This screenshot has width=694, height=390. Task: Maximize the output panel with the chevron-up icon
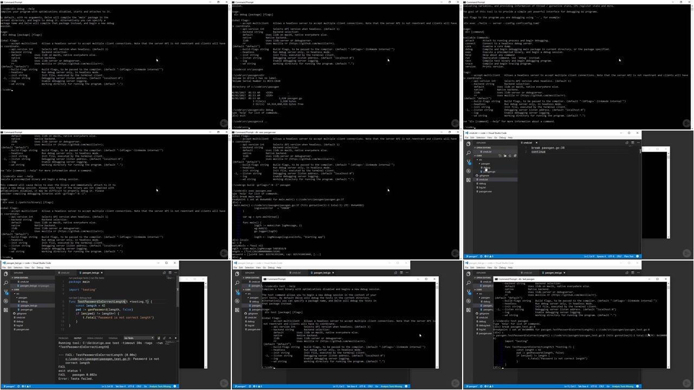170,338
